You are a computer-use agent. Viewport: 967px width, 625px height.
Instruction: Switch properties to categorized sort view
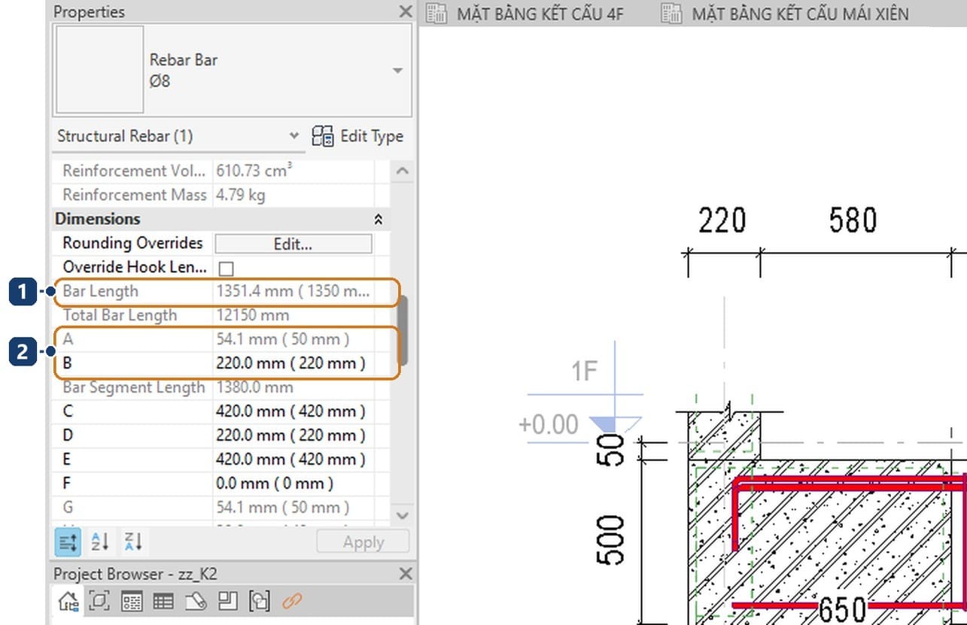point(68,542)
